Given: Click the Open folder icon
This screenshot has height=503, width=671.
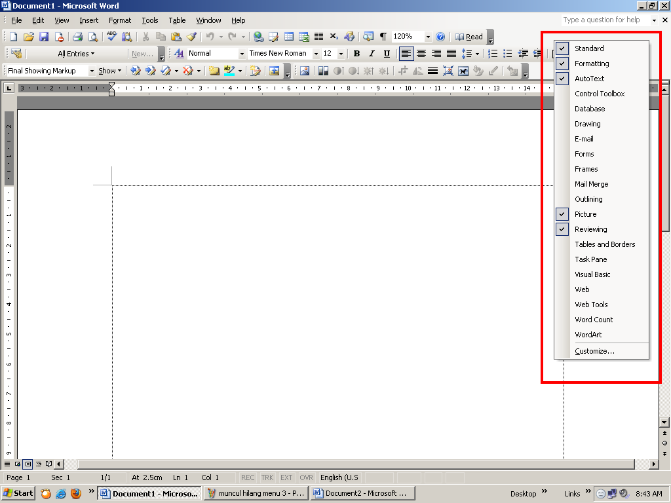Looking at the screenshot, I should [29, 37].
